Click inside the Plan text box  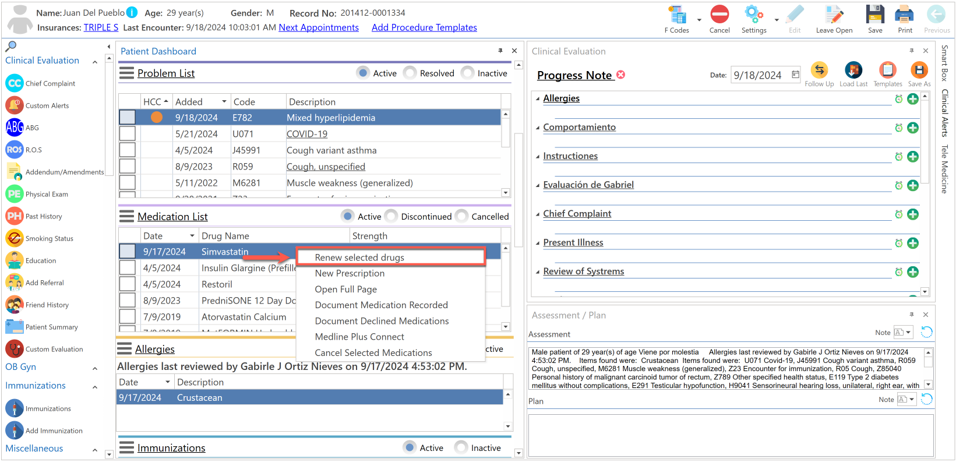(x=731, y=435)
